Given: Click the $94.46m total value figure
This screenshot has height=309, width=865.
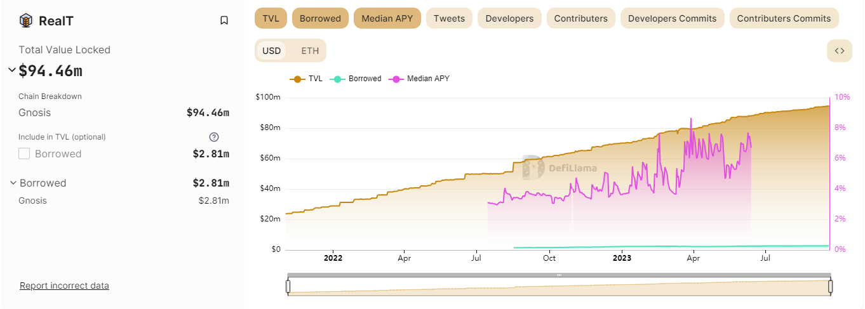Looking at the screenshot, I should (x=50, y=70).
